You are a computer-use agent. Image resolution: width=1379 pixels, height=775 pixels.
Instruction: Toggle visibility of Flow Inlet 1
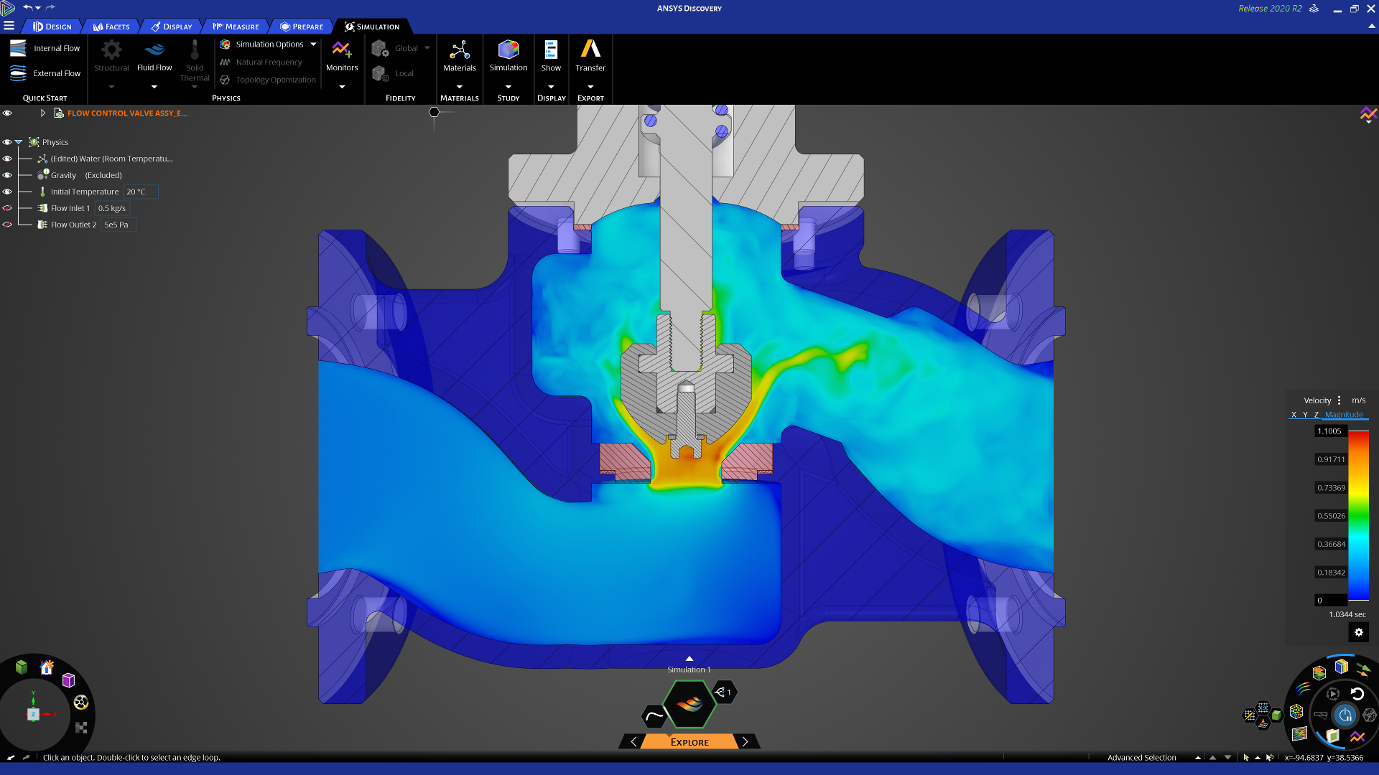coord(7,208)
